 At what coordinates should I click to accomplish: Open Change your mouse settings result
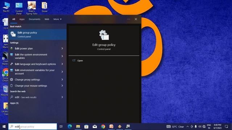(31, 86)
